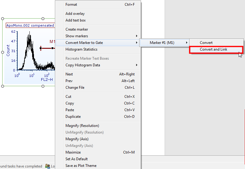Click the top-left plot resize handle
Viewport: 245px width, 169px height.
[x=3, y=19]
